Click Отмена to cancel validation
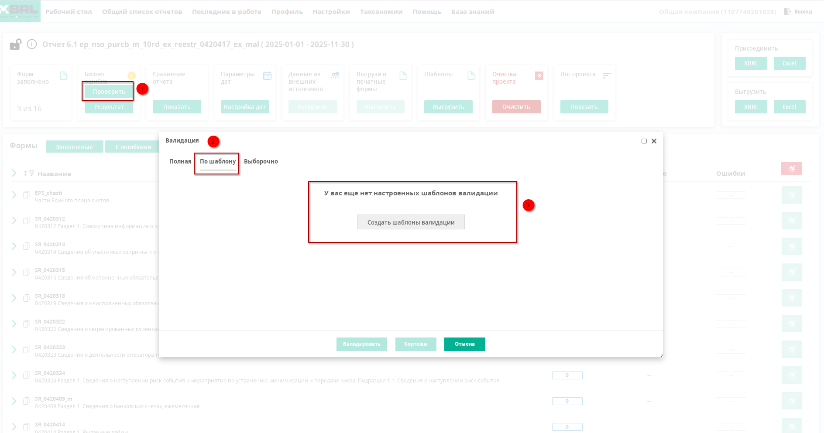824x433 pixels. click(464, 344)
